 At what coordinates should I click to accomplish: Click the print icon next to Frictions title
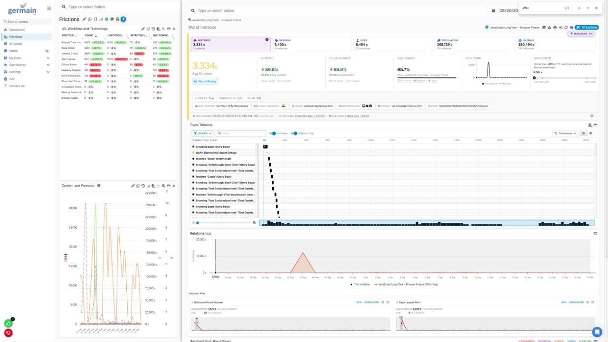point(117,19)
